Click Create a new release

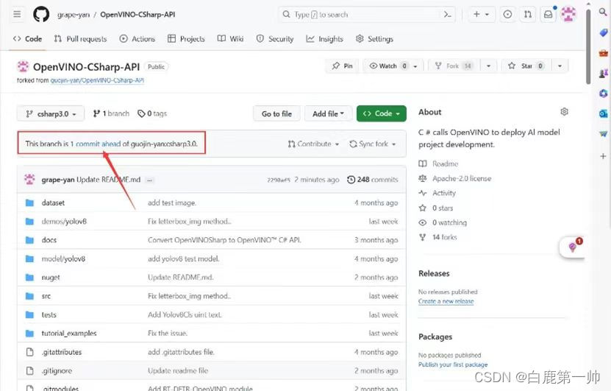click(x=446, y=301)
